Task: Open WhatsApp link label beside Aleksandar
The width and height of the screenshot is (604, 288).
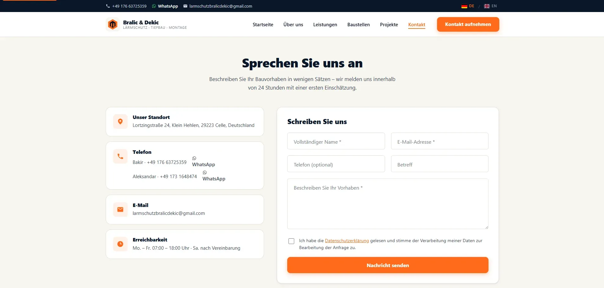Action: tap(214, 179)
